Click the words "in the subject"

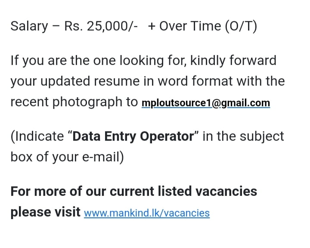[243, 136]
